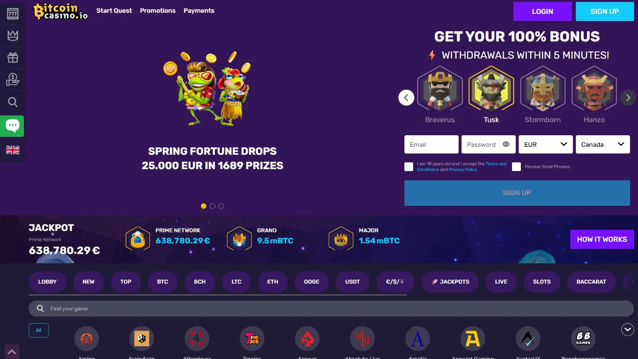Toggle password visibility eye icon

[506, 144]
